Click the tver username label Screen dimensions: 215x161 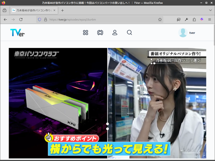(x=192, y=33)
